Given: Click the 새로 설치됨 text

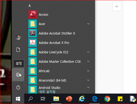Looking at the screenshot, I should pyautogui.click(x=47, y=92).
